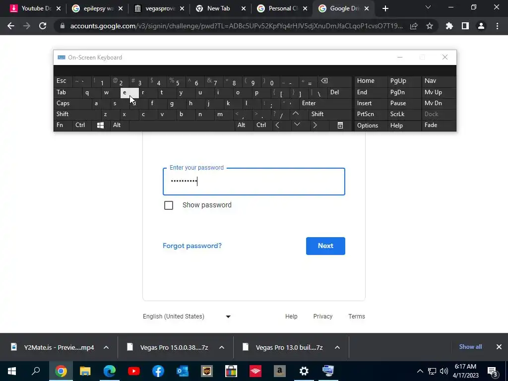Open the tab search chevron

pyautogui.click(x=428, y=7)
